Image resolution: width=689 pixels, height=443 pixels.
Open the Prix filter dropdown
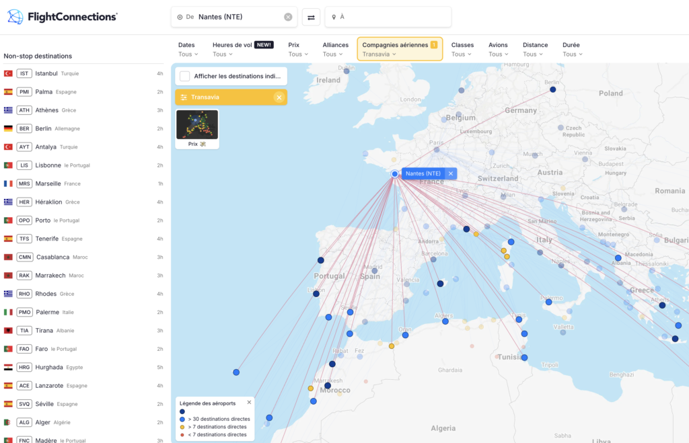pyautogui.click(x=298, y=49)
